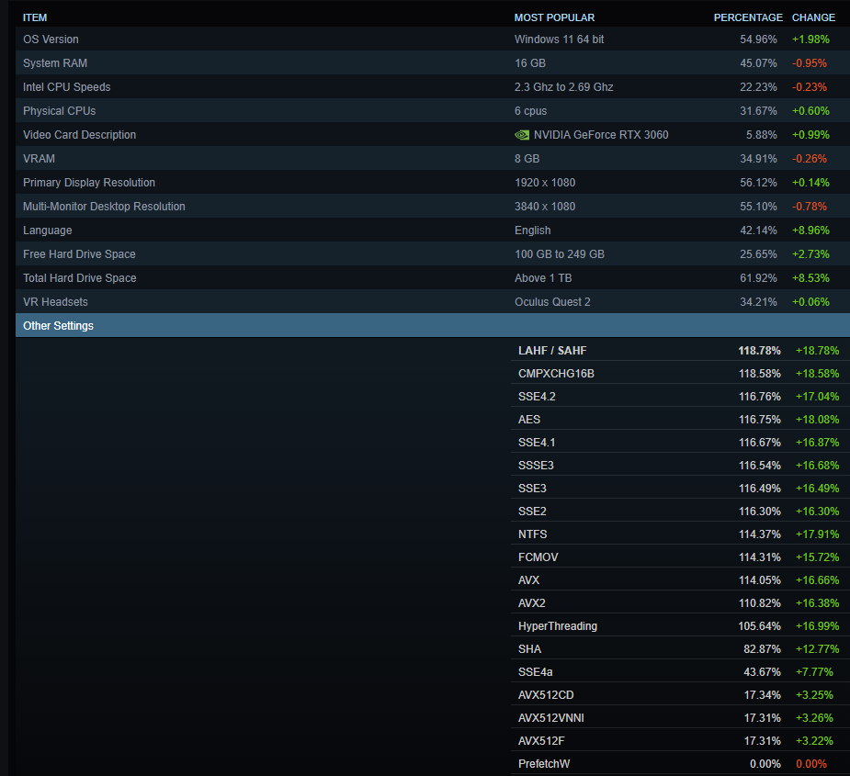This screenshot has width=850, height=776.
Task: Collapse the Other Settings section
Action: pos(59,326)
